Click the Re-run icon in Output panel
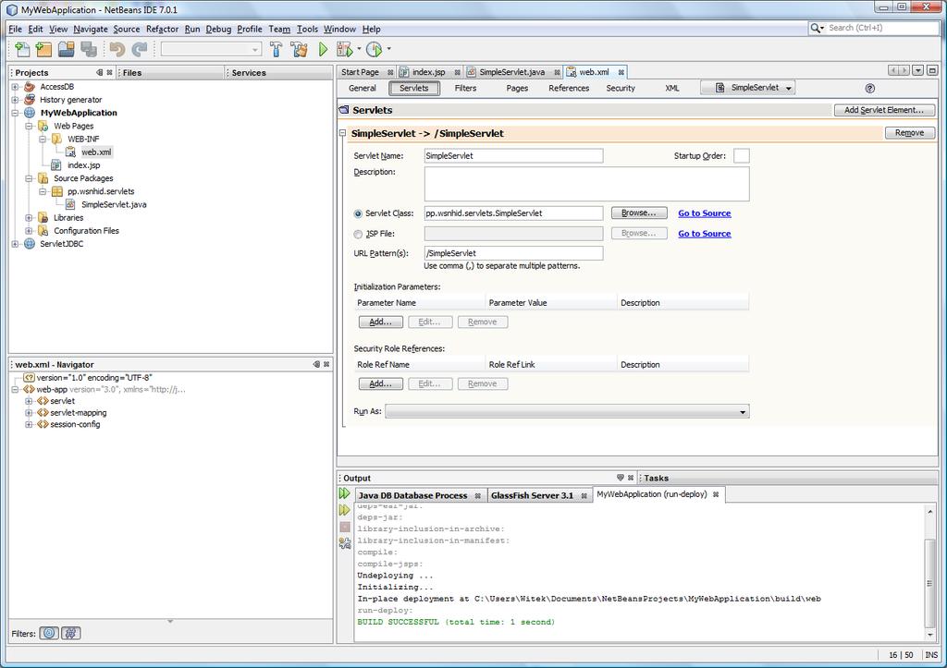The image size is (947, 668). tap(344, 493)
